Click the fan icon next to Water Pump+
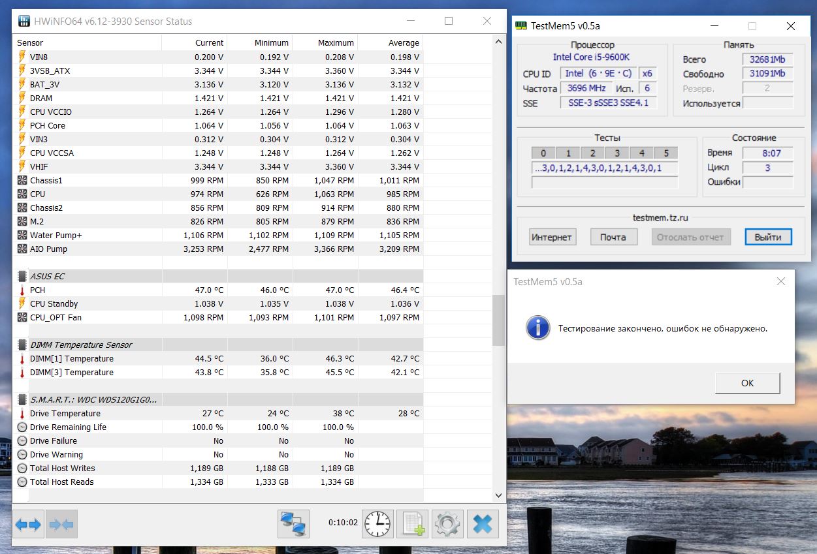817x554 pixels. (22, 235)
